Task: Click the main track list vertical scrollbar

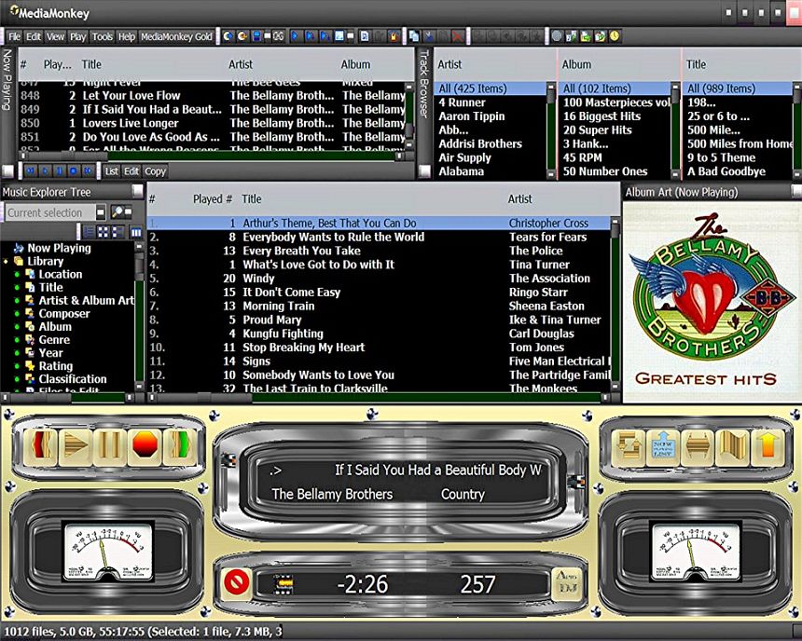Action: tap(615, 305)
